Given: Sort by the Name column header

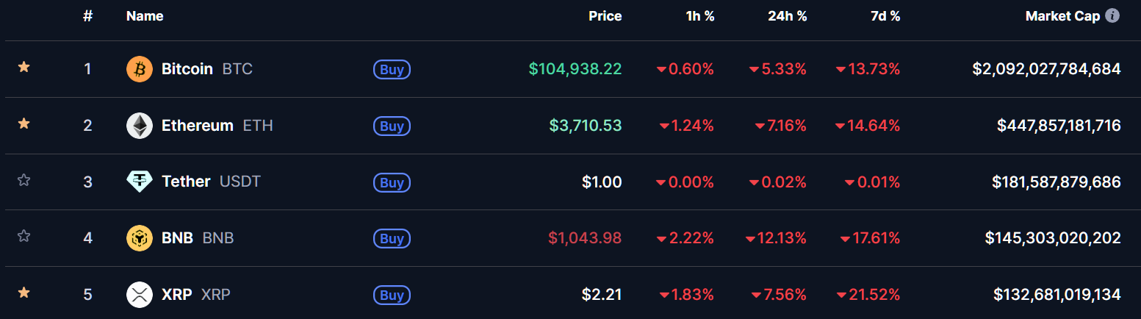Looking at the screenshot, I should pyautogui.click(x=145, y=15).
